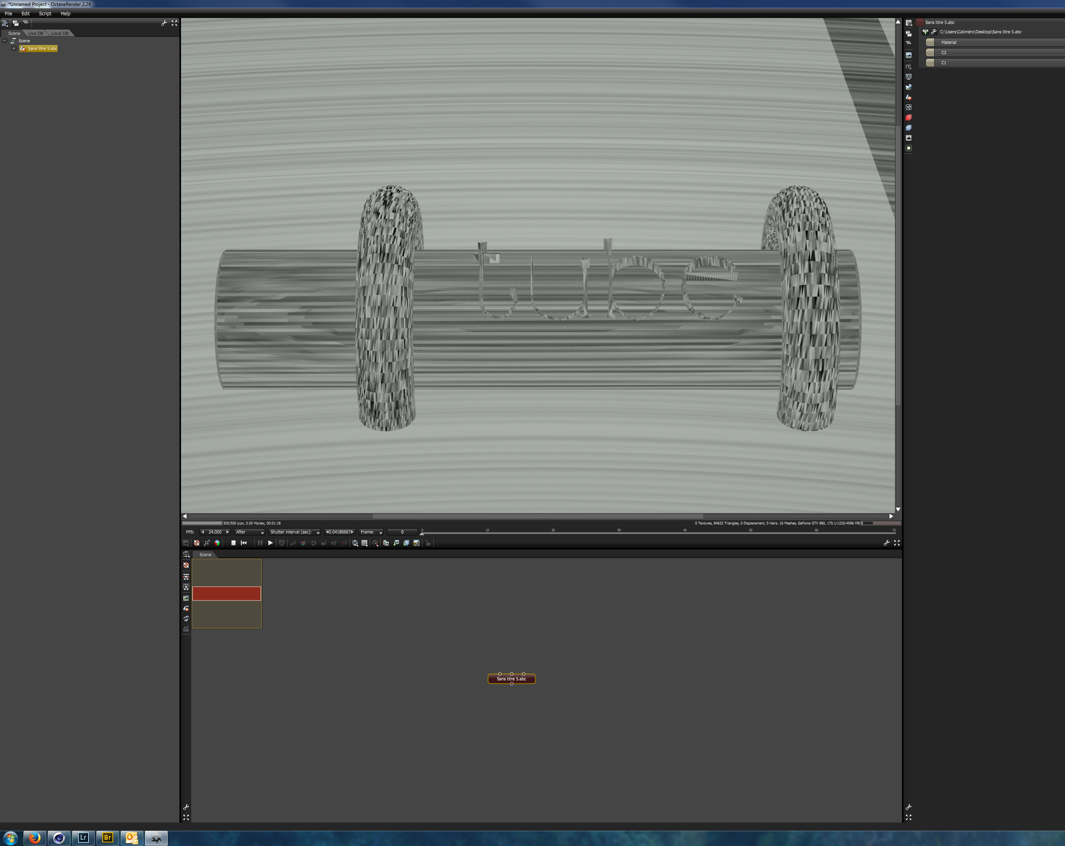Image resolution: width=1065 pixels, height=846 pixels.
Task: Open the After shutter alignment dropdown
Action: tap(250, 532)
